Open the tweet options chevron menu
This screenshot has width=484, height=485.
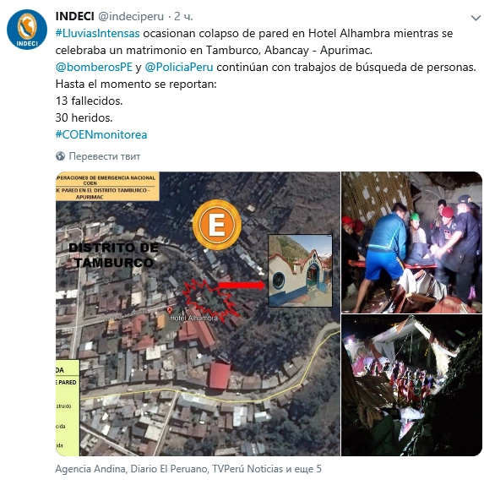476,19
